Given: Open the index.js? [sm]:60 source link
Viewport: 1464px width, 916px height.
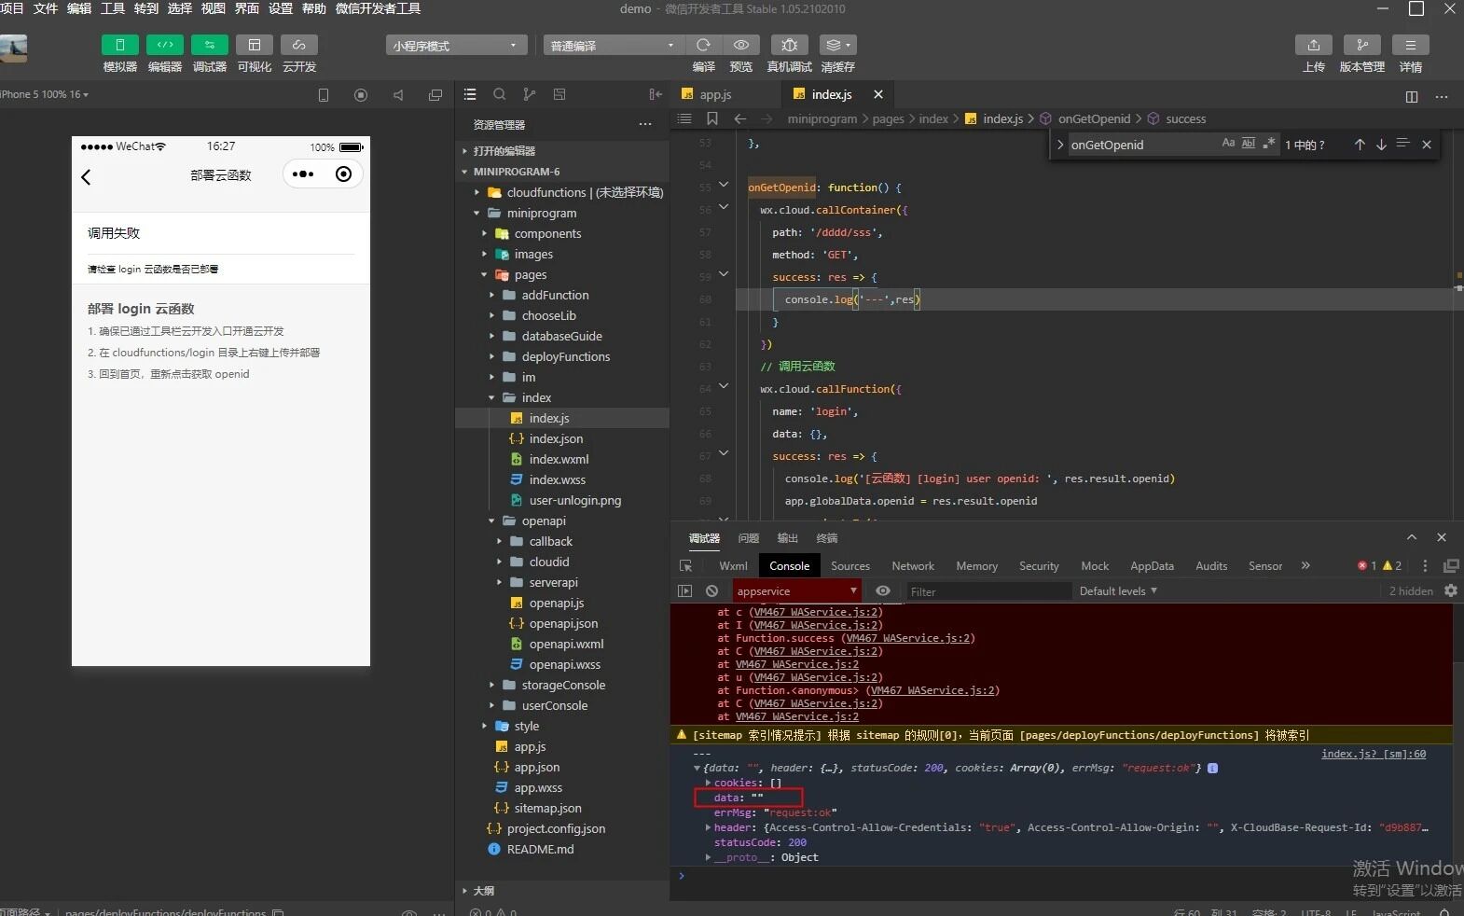Looking at the screenshot, I should 1373,754.
